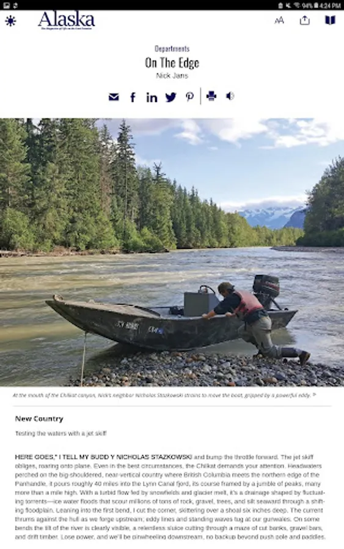Share article on Twitter
The image size is (344, 549).
coord(170,97)
